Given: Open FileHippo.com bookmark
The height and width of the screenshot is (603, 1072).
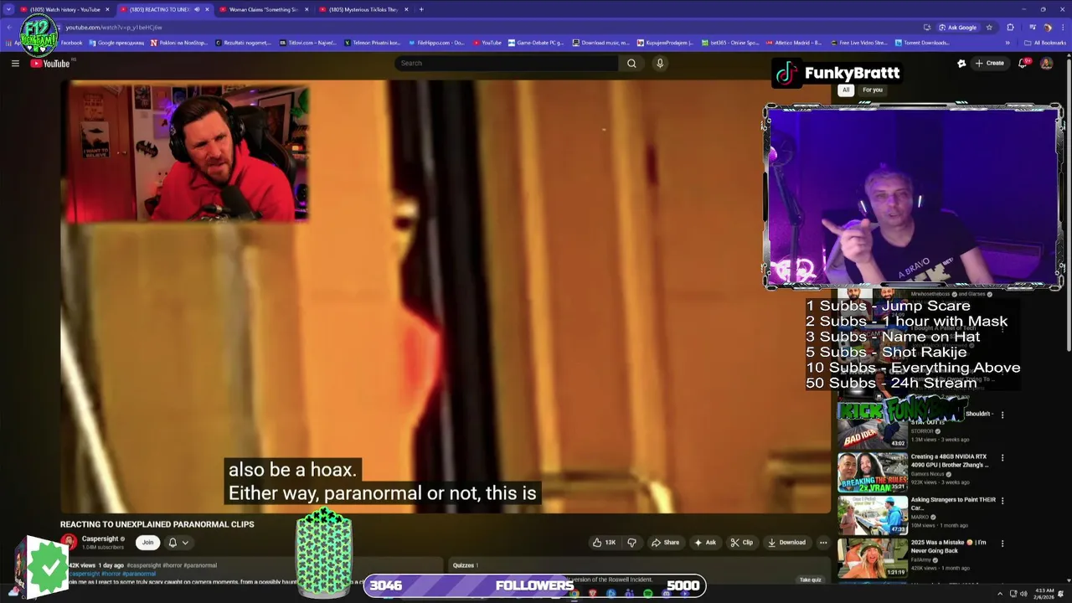Looking at the screenshot, I should click(x=435, y=43).
